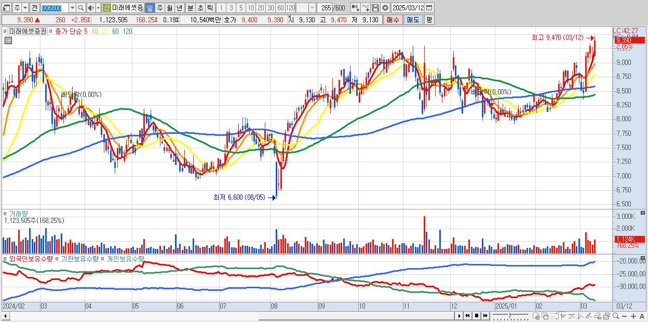This screenshot has height=322, width=648.
Task: Click the overlapping windows icon
Action: [545, 316]
